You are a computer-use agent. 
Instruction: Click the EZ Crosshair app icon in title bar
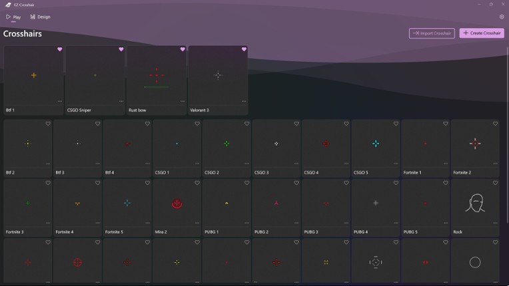click(8, 5)
